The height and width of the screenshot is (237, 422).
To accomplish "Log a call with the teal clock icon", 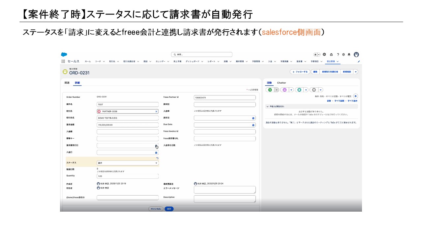I will 299,90.
